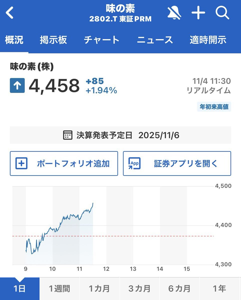Tap the plus add icon in header
The width and height of the screenshot is (241, 300).
(198, 12)
